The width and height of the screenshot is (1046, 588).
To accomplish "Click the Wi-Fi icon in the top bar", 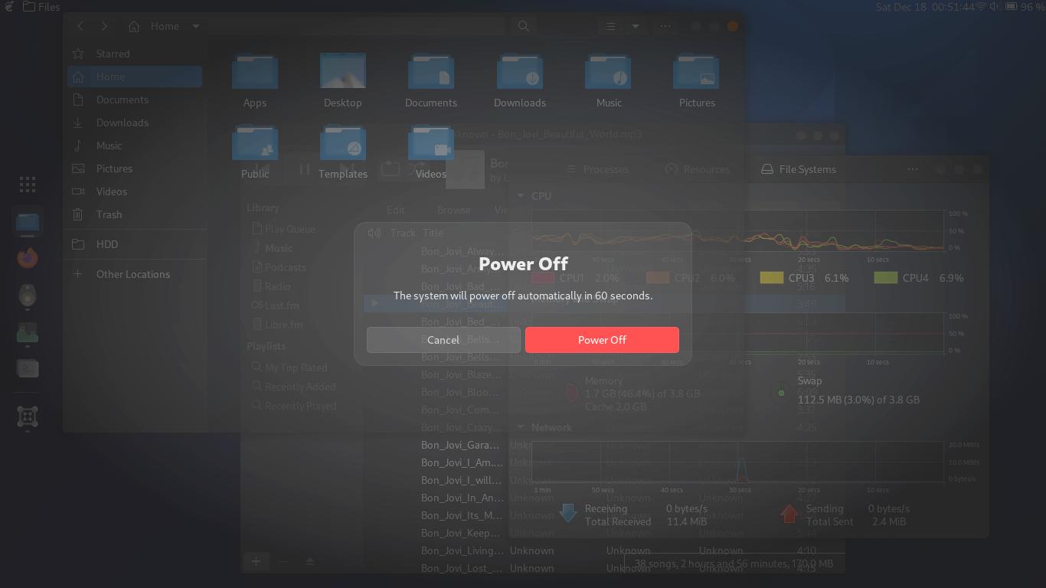I will [x=981, y=7].
